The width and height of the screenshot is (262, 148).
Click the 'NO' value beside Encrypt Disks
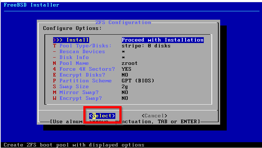(125, 75)
